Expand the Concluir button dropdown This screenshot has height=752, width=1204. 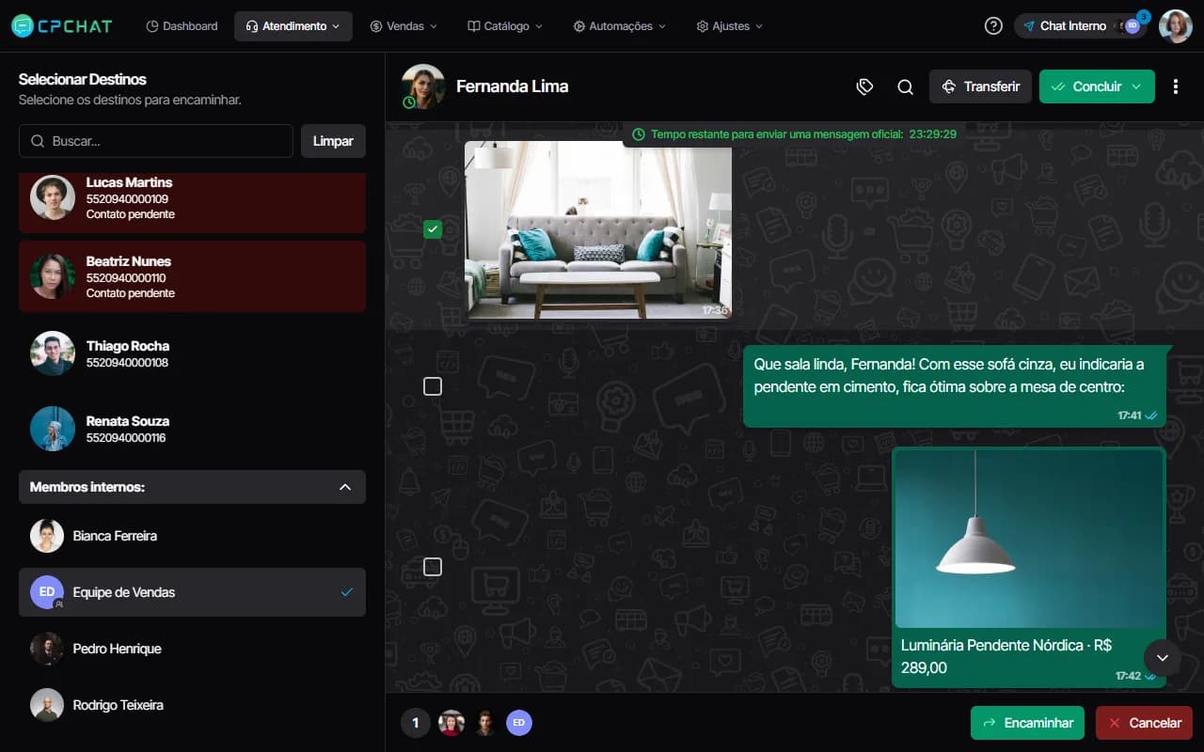tap(1136, 86)
